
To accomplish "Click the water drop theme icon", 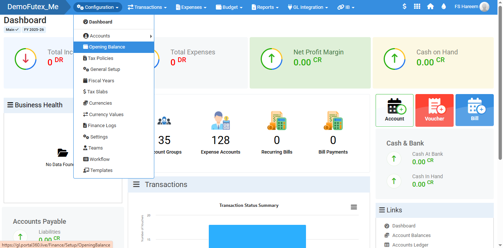I will coord(443,7).
